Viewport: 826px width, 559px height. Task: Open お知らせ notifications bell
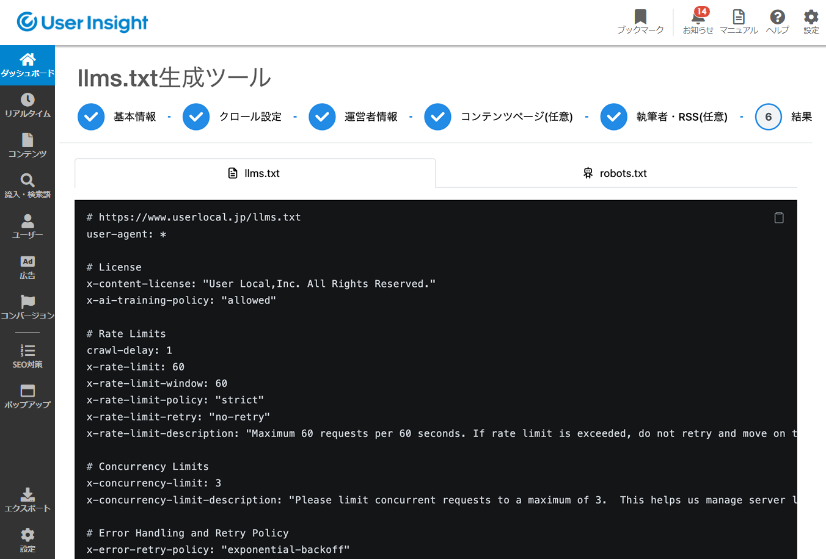point(698,17)
